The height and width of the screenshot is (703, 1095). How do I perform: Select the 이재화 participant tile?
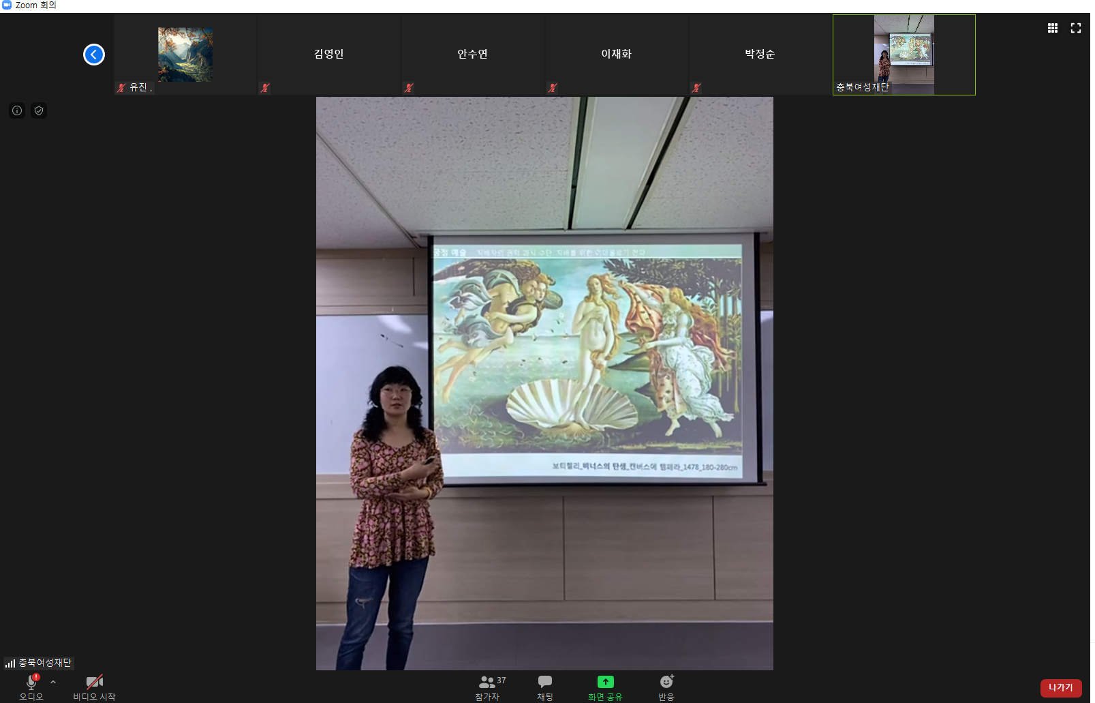point(617,55)
